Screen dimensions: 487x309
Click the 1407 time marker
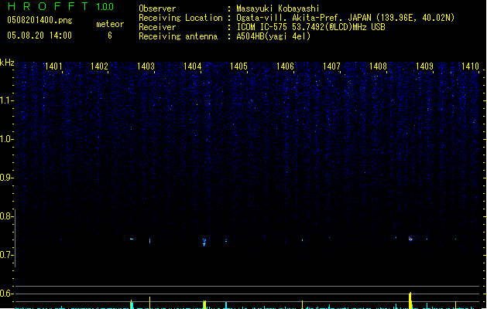pyautogui.click(x=331, y=66)
